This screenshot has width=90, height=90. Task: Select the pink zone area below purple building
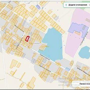(x=73, y=45)
